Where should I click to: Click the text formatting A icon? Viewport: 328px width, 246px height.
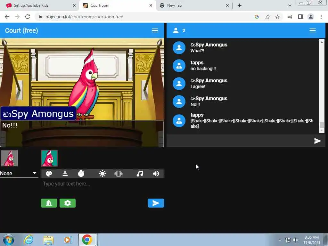(65, 174)
